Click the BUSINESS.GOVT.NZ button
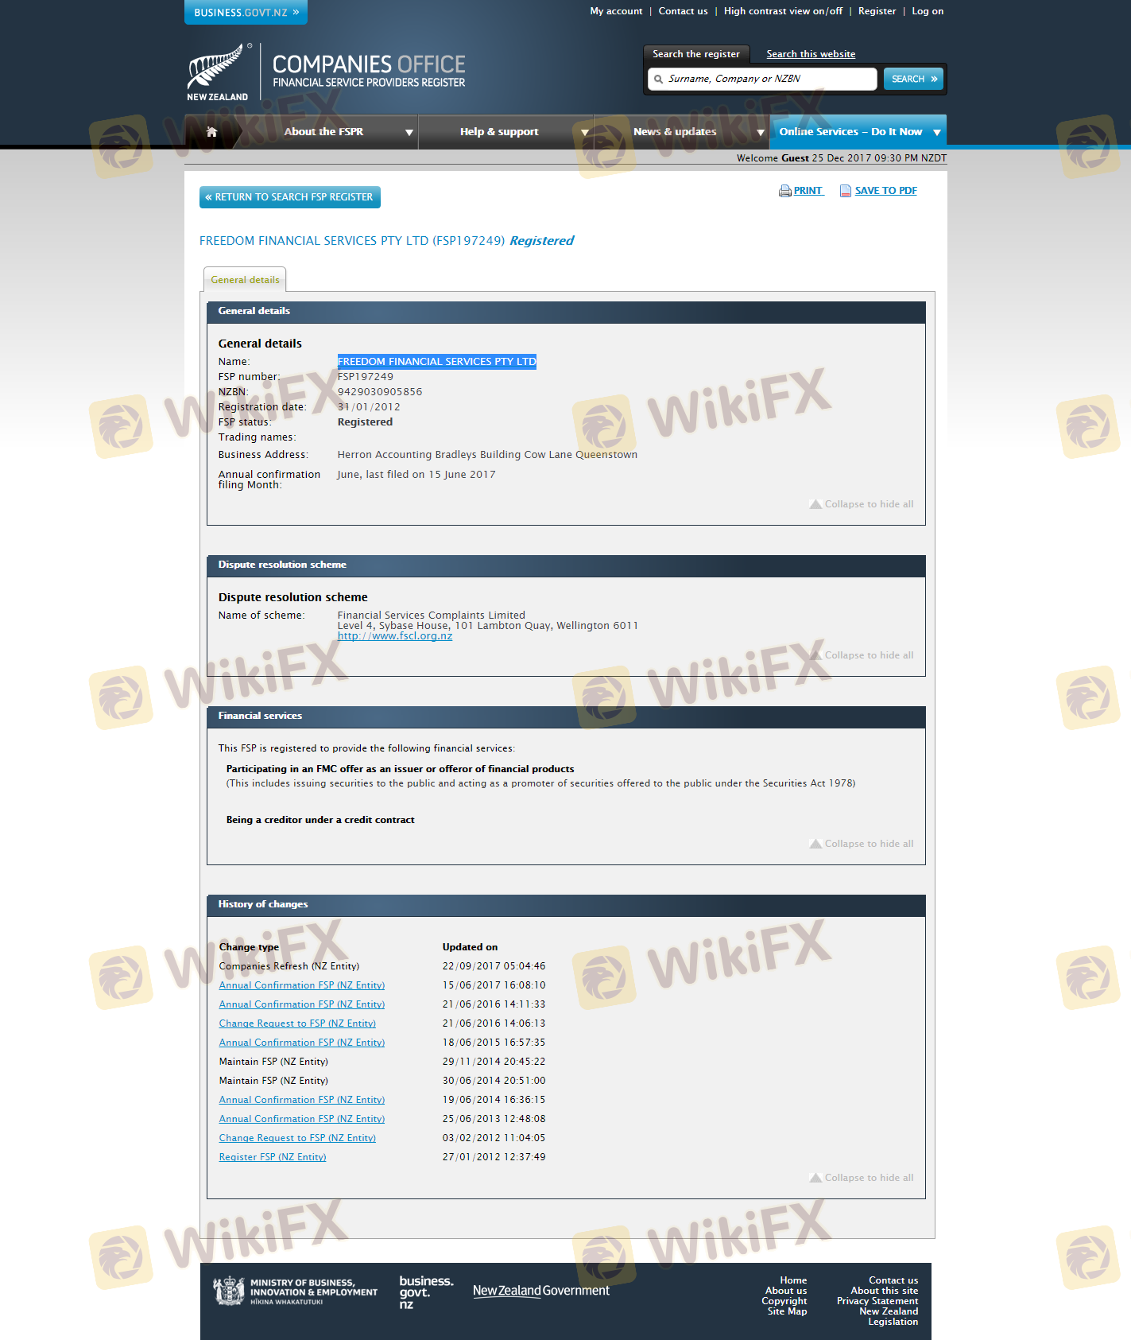This screenshot has width=1131, height=1340. (246, 12)
